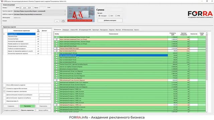
Task: Switch to the Налоги tab
Action: pyautogui.click(x=136, y=30)
